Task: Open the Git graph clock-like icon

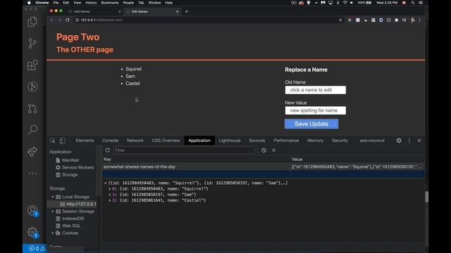Action: click(x=32, y=86)
